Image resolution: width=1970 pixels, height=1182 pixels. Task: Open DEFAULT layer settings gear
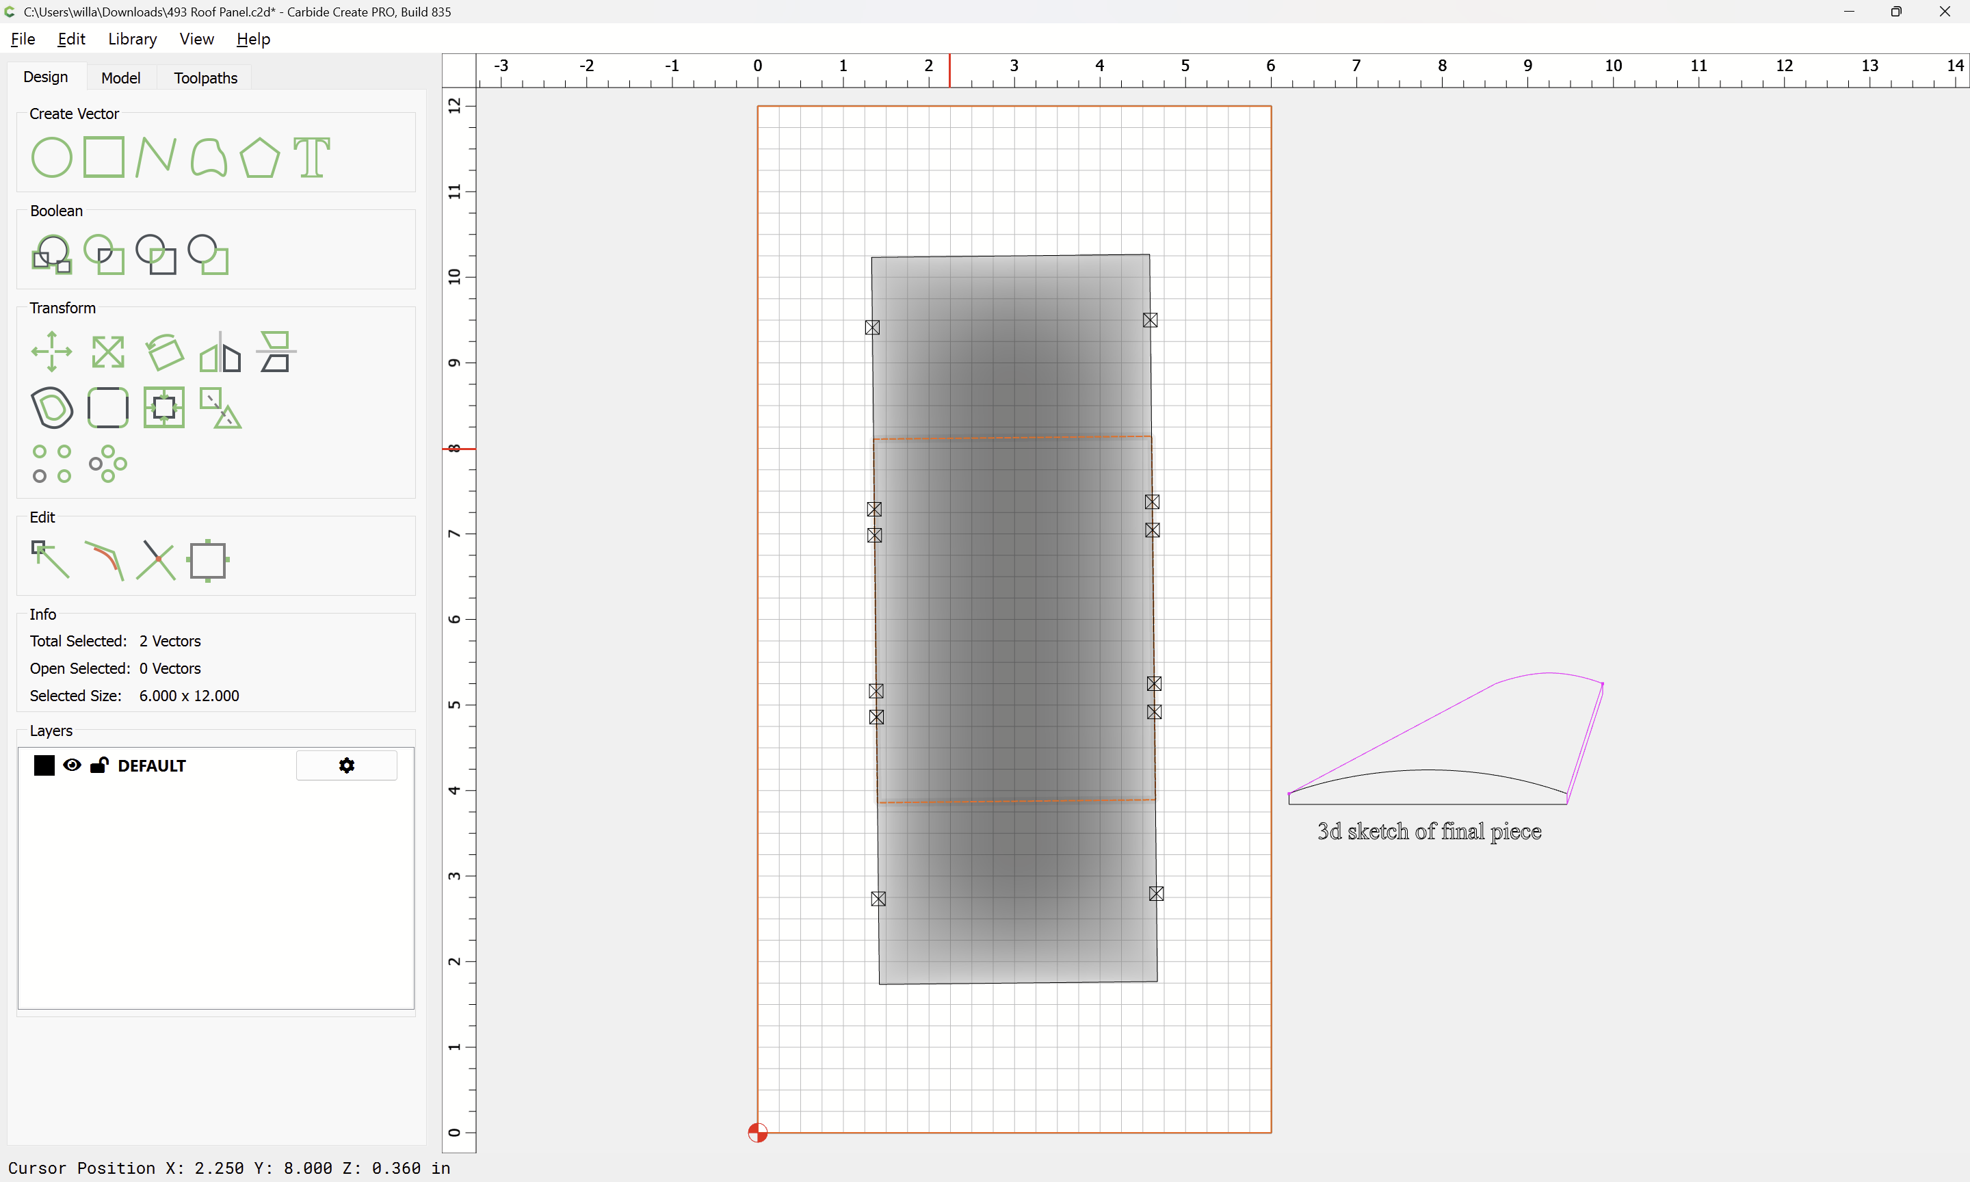346,765
